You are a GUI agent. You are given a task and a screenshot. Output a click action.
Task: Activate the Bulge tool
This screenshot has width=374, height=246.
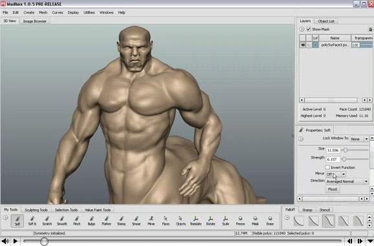[91, 221]
